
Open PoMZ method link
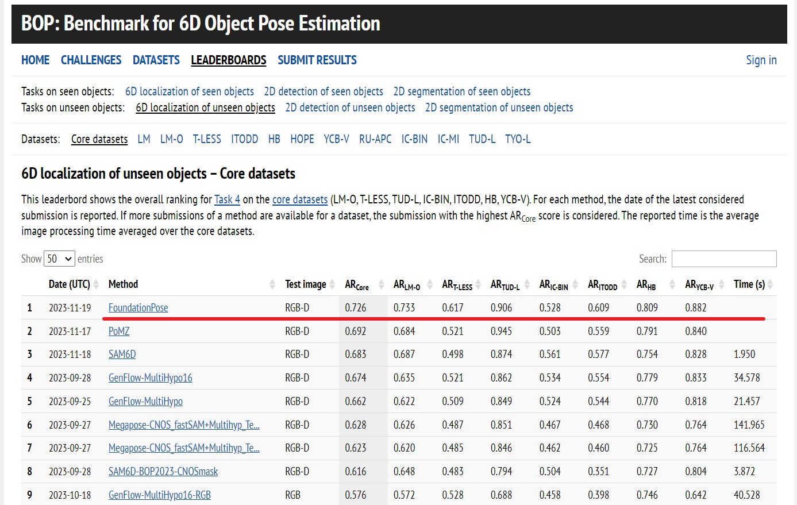[119, 331]
